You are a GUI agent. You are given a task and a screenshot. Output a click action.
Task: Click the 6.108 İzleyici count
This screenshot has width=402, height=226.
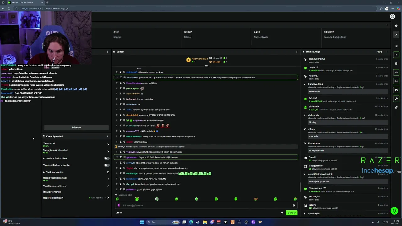(116, 32)
